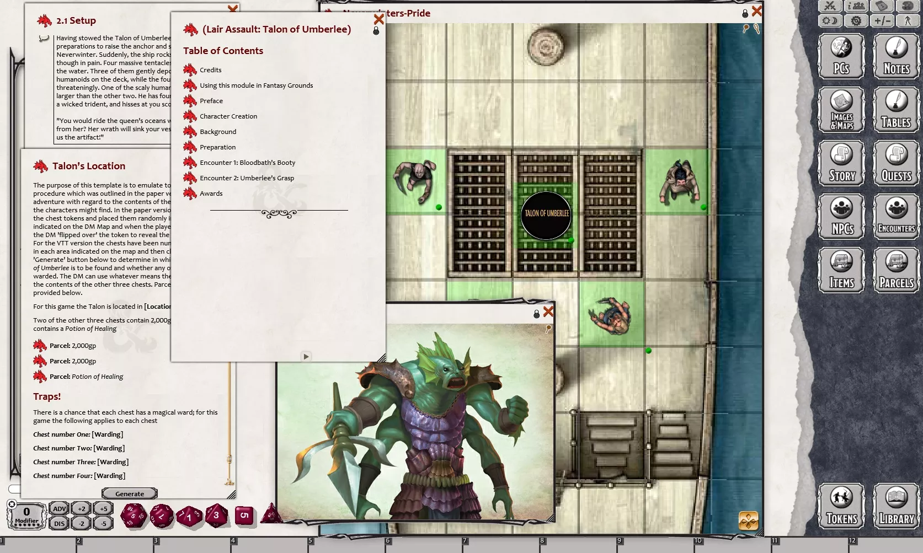
Task: Toggle the lock on the creature image window
Action: 536,314
